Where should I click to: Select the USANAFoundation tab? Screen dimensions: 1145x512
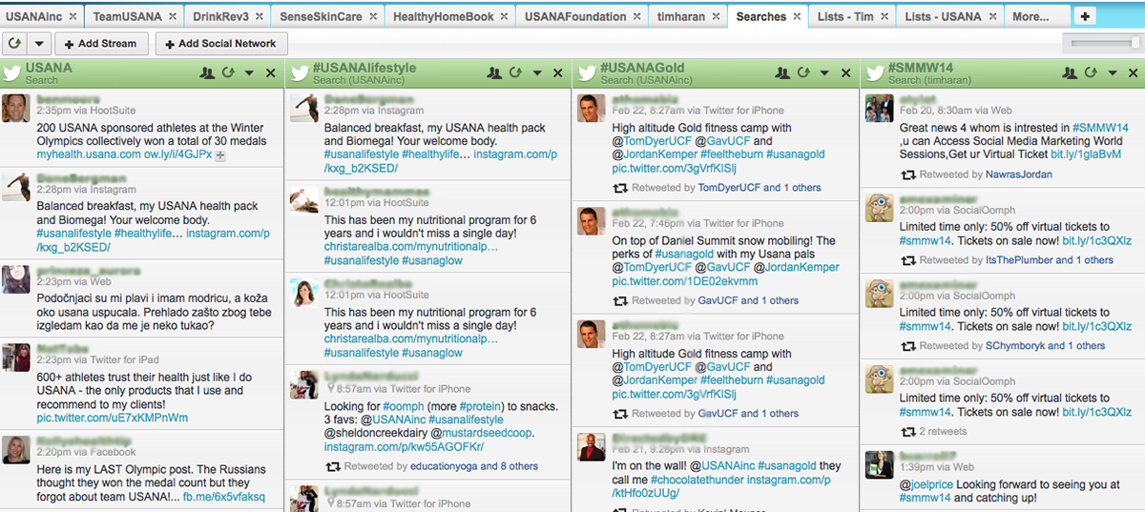(x=582, y=16)
